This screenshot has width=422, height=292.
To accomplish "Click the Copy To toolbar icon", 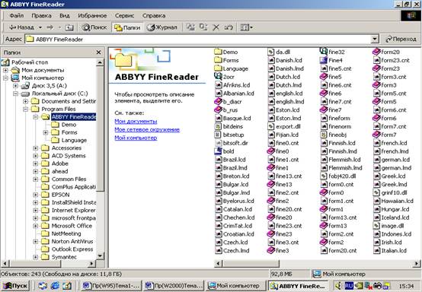I will click(x=203, y=27).
